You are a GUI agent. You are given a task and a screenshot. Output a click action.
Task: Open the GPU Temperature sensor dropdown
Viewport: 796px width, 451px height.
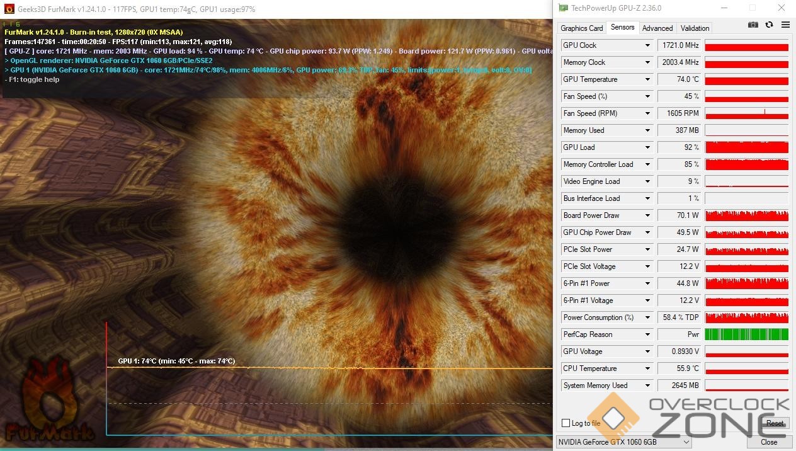647,79
